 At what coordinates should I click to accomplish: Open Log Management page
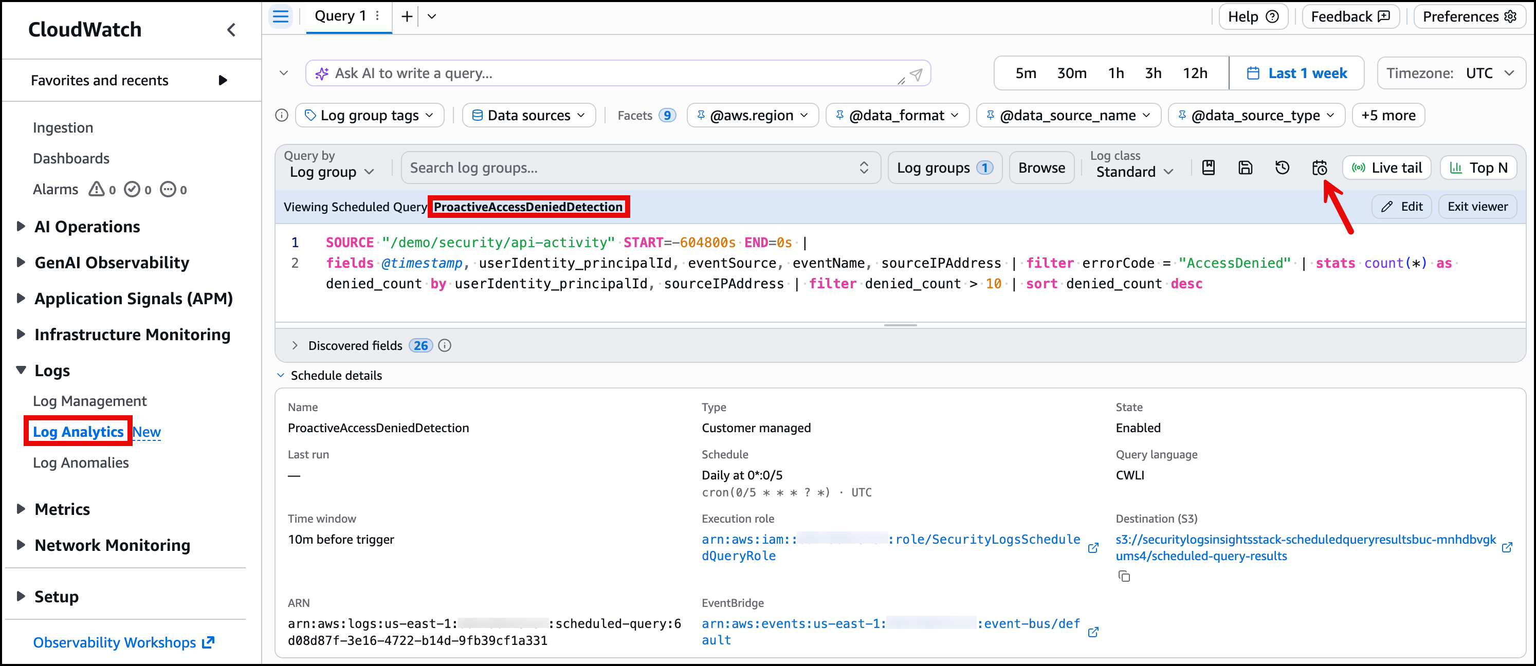89,401
